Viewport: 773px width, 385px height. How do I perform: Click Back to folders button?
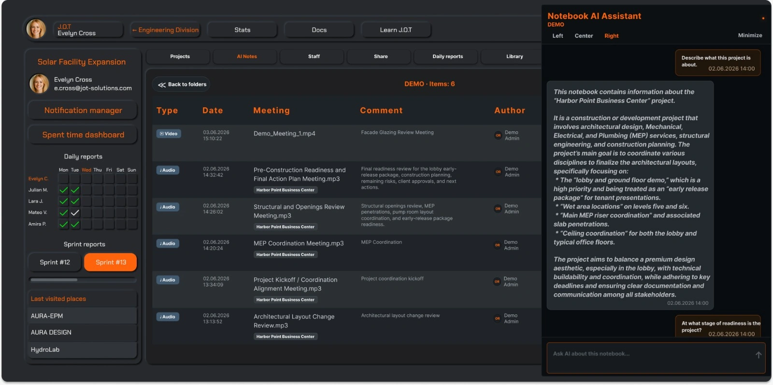[x=182, y=85]
